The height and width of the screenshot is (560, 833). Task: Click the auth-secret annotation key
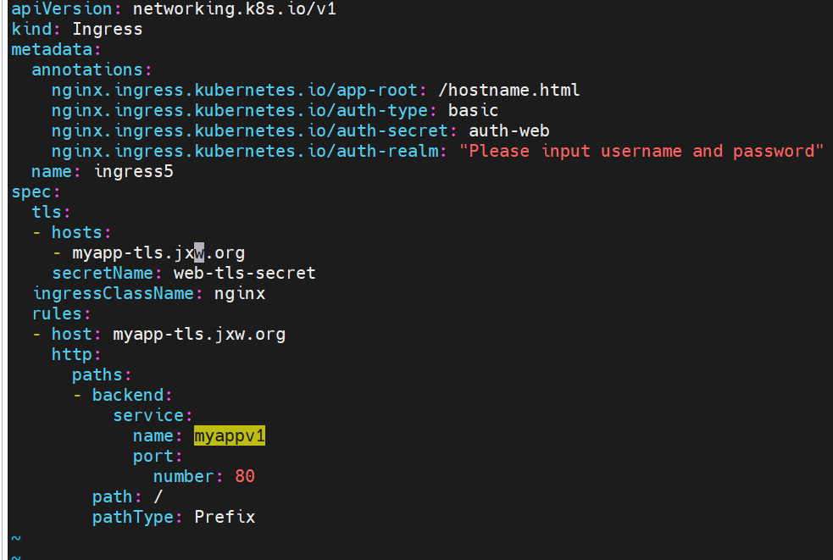pyautogui.click(x=250, y=130)
